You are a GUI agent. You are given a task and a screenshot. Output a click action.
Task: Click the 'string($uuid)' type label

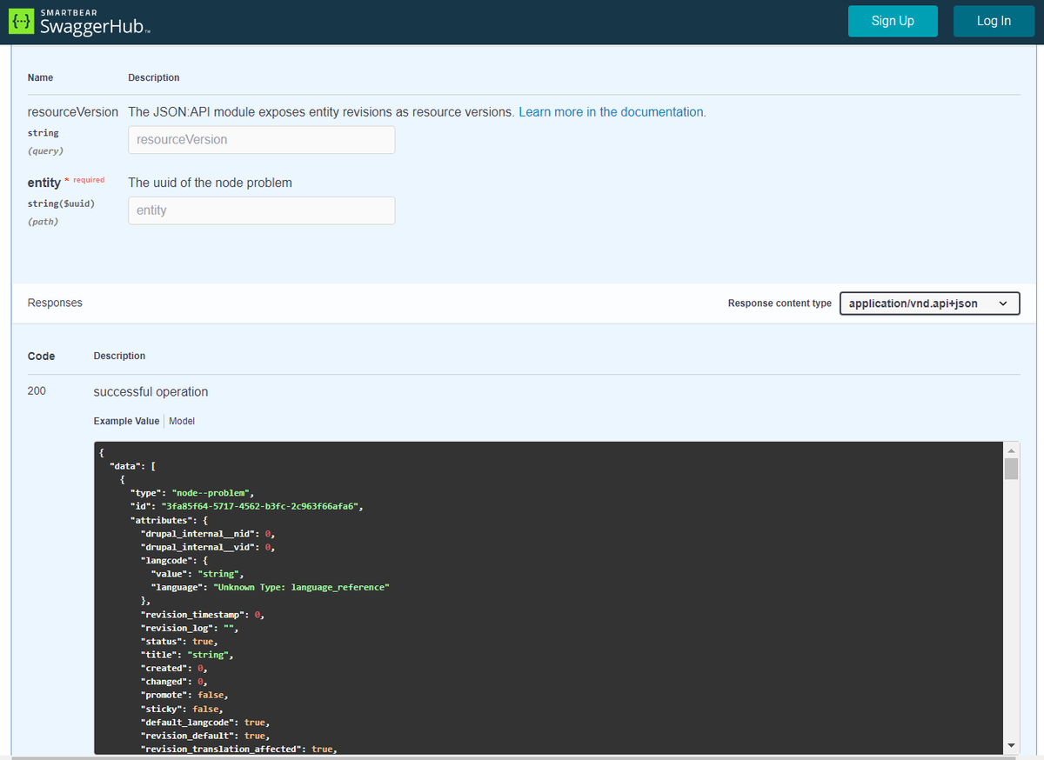[61, 203]
